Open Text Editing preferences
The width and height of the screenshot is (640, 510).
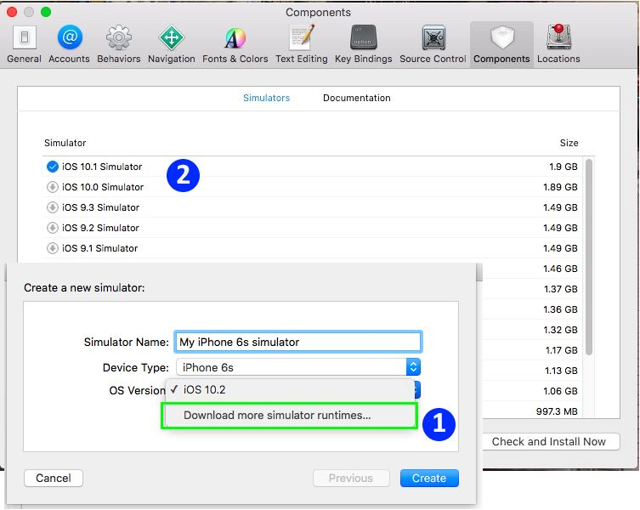(x=302, y=44)
